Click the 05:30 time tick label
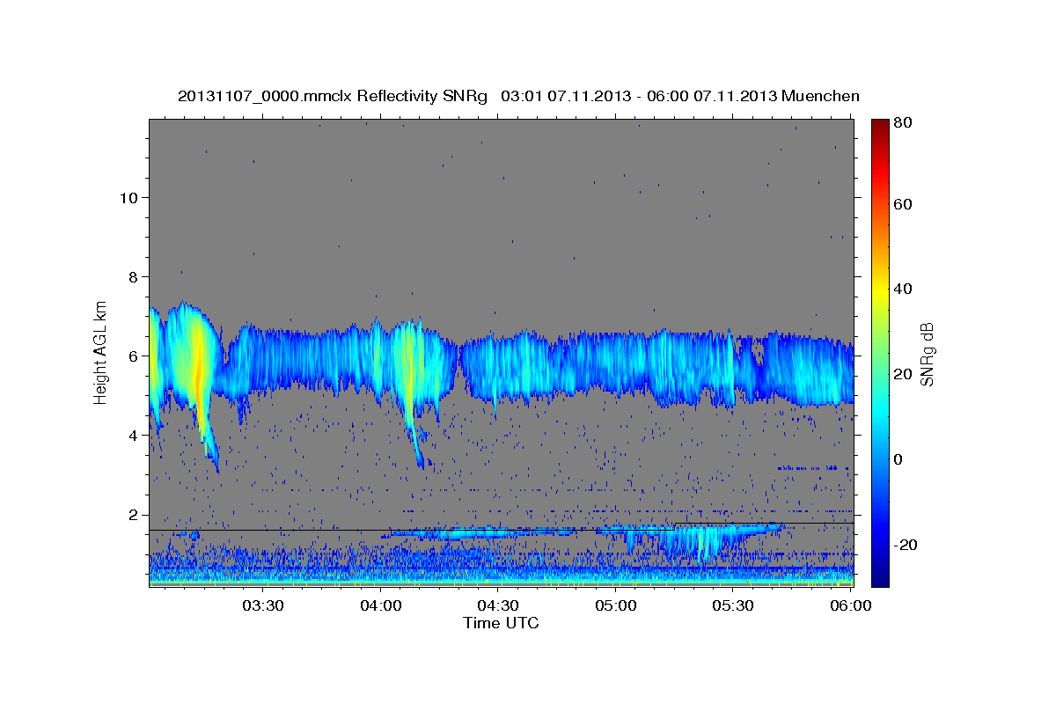Screen dimensions: 1056x704 733,606
